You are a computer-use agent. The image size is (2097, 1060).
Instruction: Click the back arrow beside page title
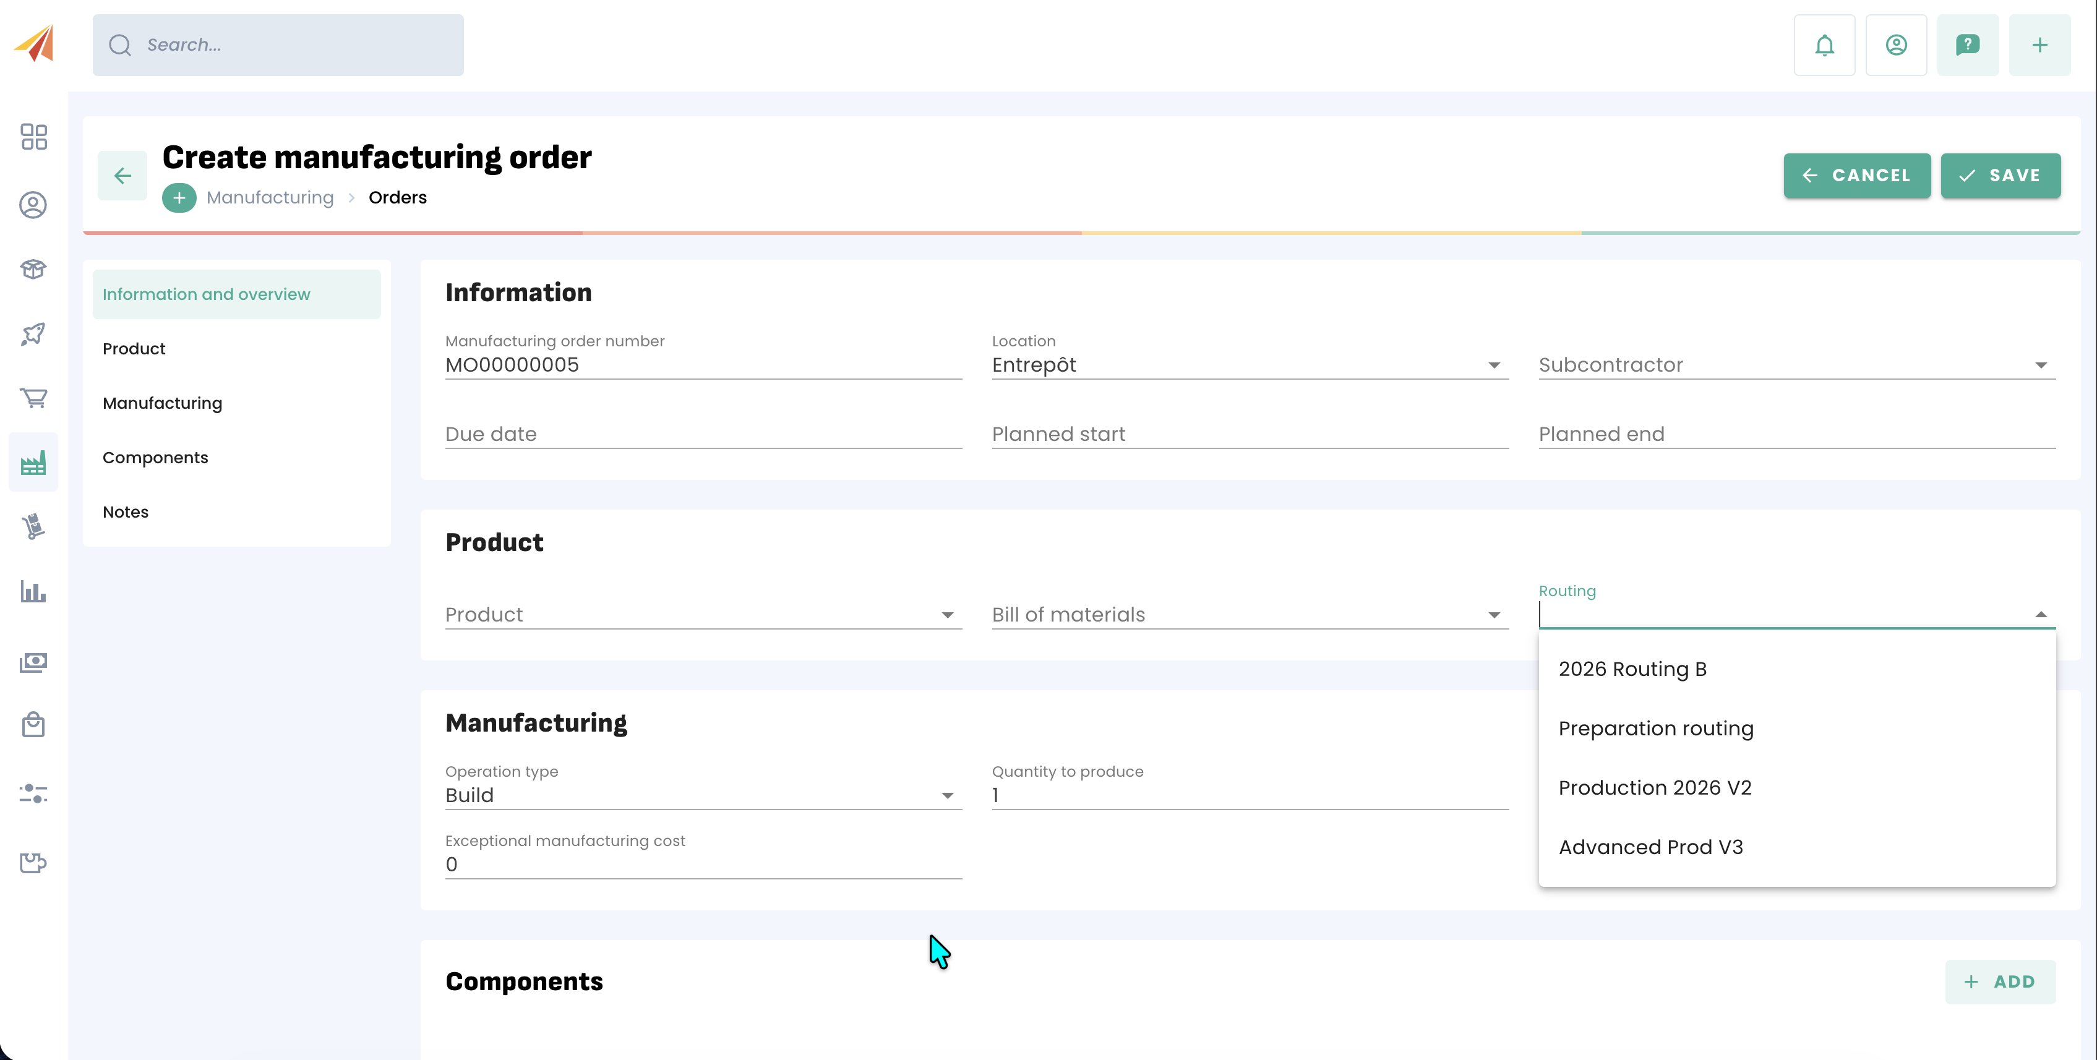point(122,175)
